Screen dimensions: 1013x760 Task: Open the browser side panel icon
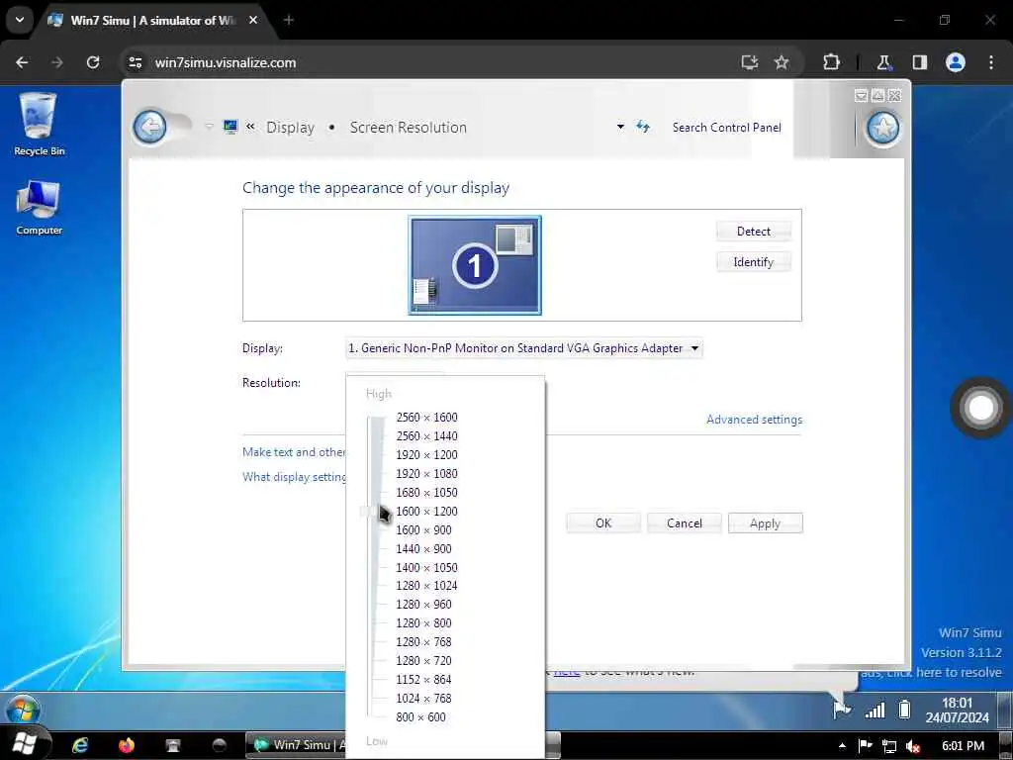click(920, 62)
